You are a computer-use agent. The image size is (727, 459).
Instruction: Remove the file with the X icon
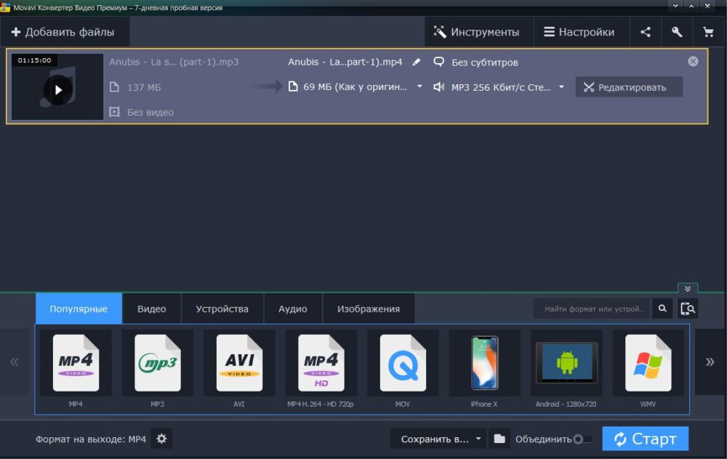point(693,61)
